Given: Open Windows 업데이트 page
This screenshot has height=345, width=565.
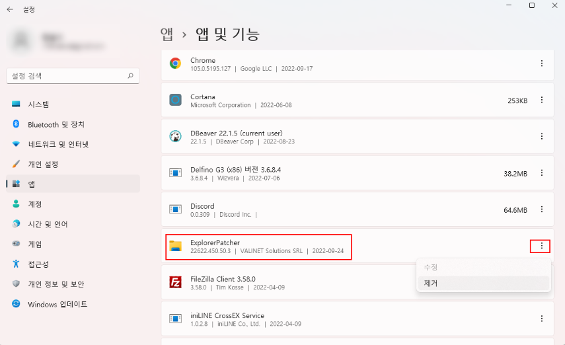Looking at the screenshot, I should click(73, 304).
